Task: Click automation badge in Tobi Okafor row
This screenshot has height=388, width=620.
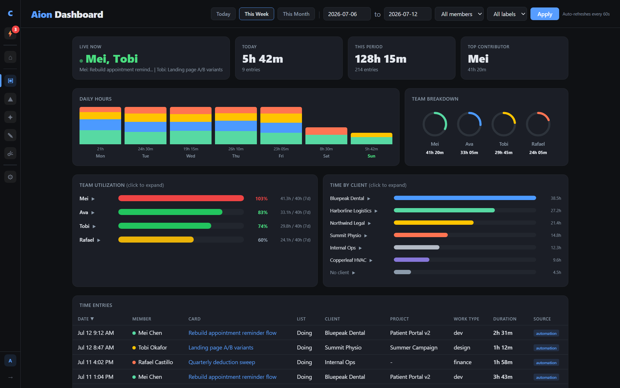Action: tap(546, 348)
